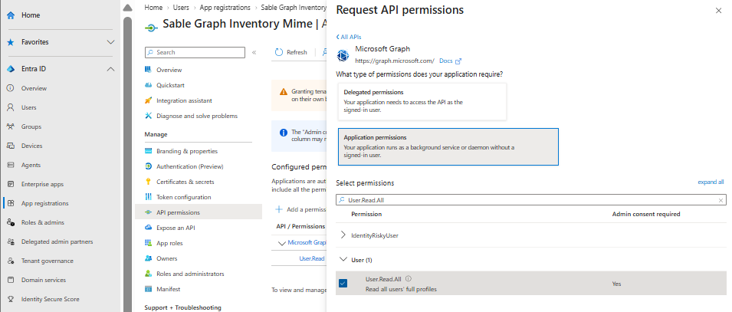Click Roles and administrators icon
The height and width of the screenshot is (312, 732).
pyautogui.click(x=149, y=274)
